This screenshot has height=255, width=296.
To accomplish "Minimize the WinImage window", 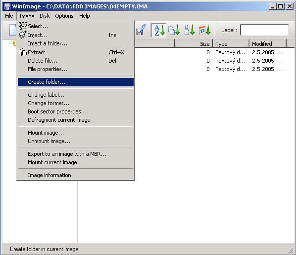I will coord(272,6).
